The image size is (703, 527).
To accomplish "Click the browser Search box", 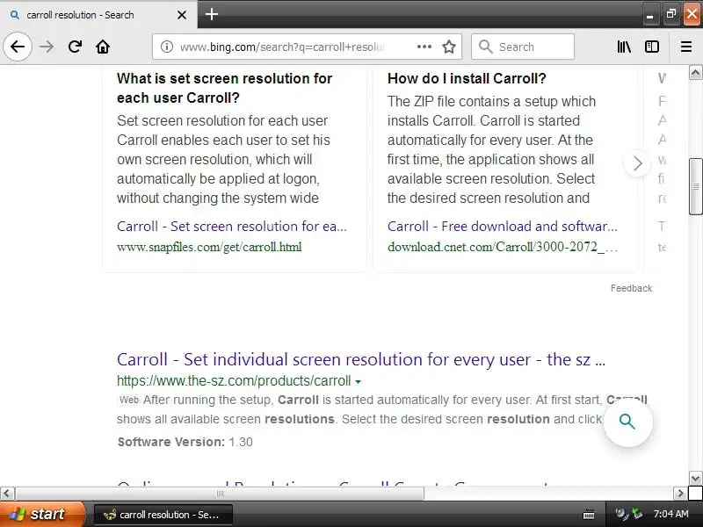I will tap(523, 47).
